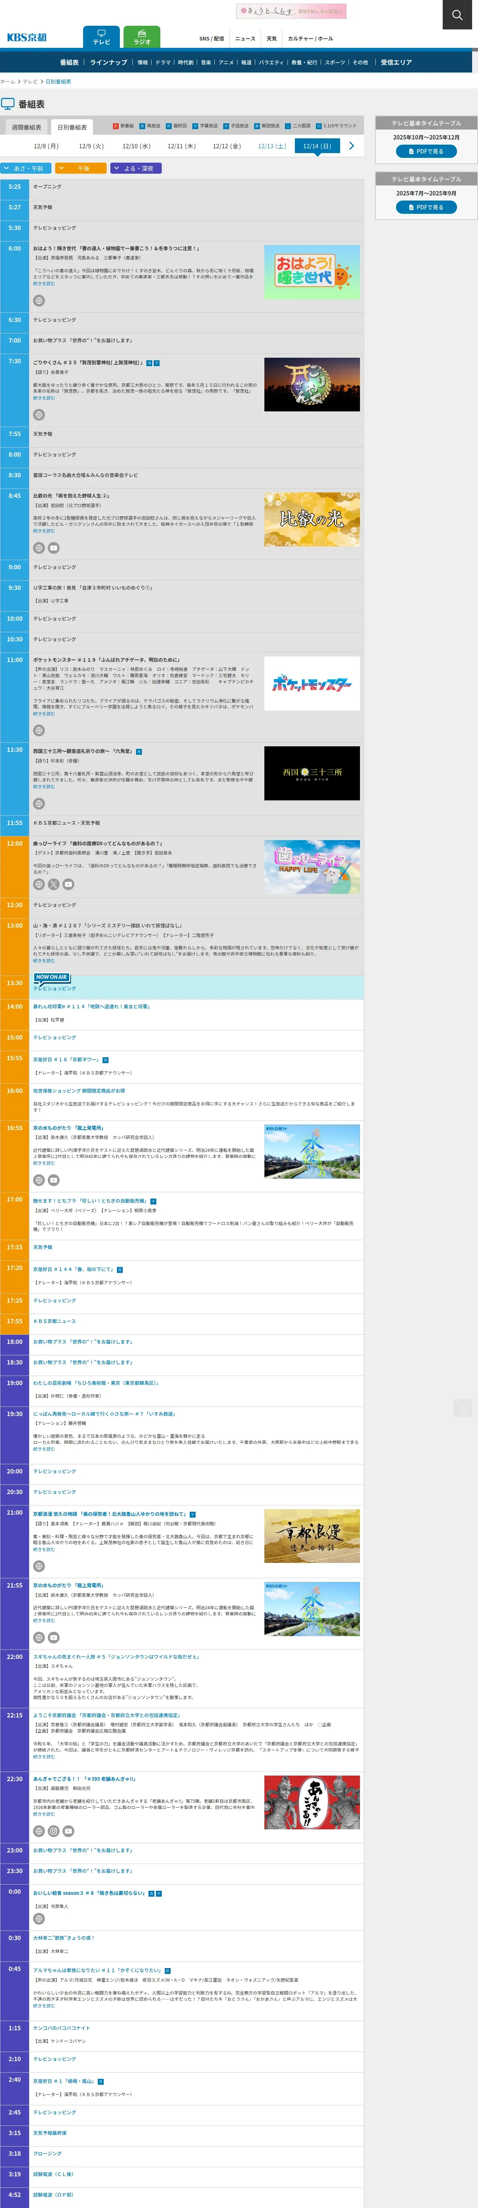The image size is (478, 2208).
Task: Open website globe icon for ごりやくさん
Action: (x=39, y=415)
